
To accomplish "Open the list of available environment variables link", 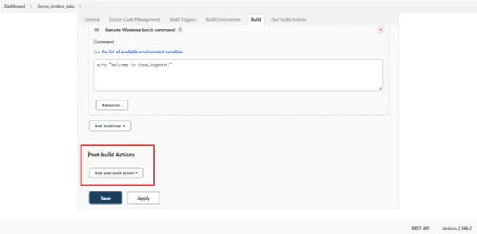I will click(142, 52).
